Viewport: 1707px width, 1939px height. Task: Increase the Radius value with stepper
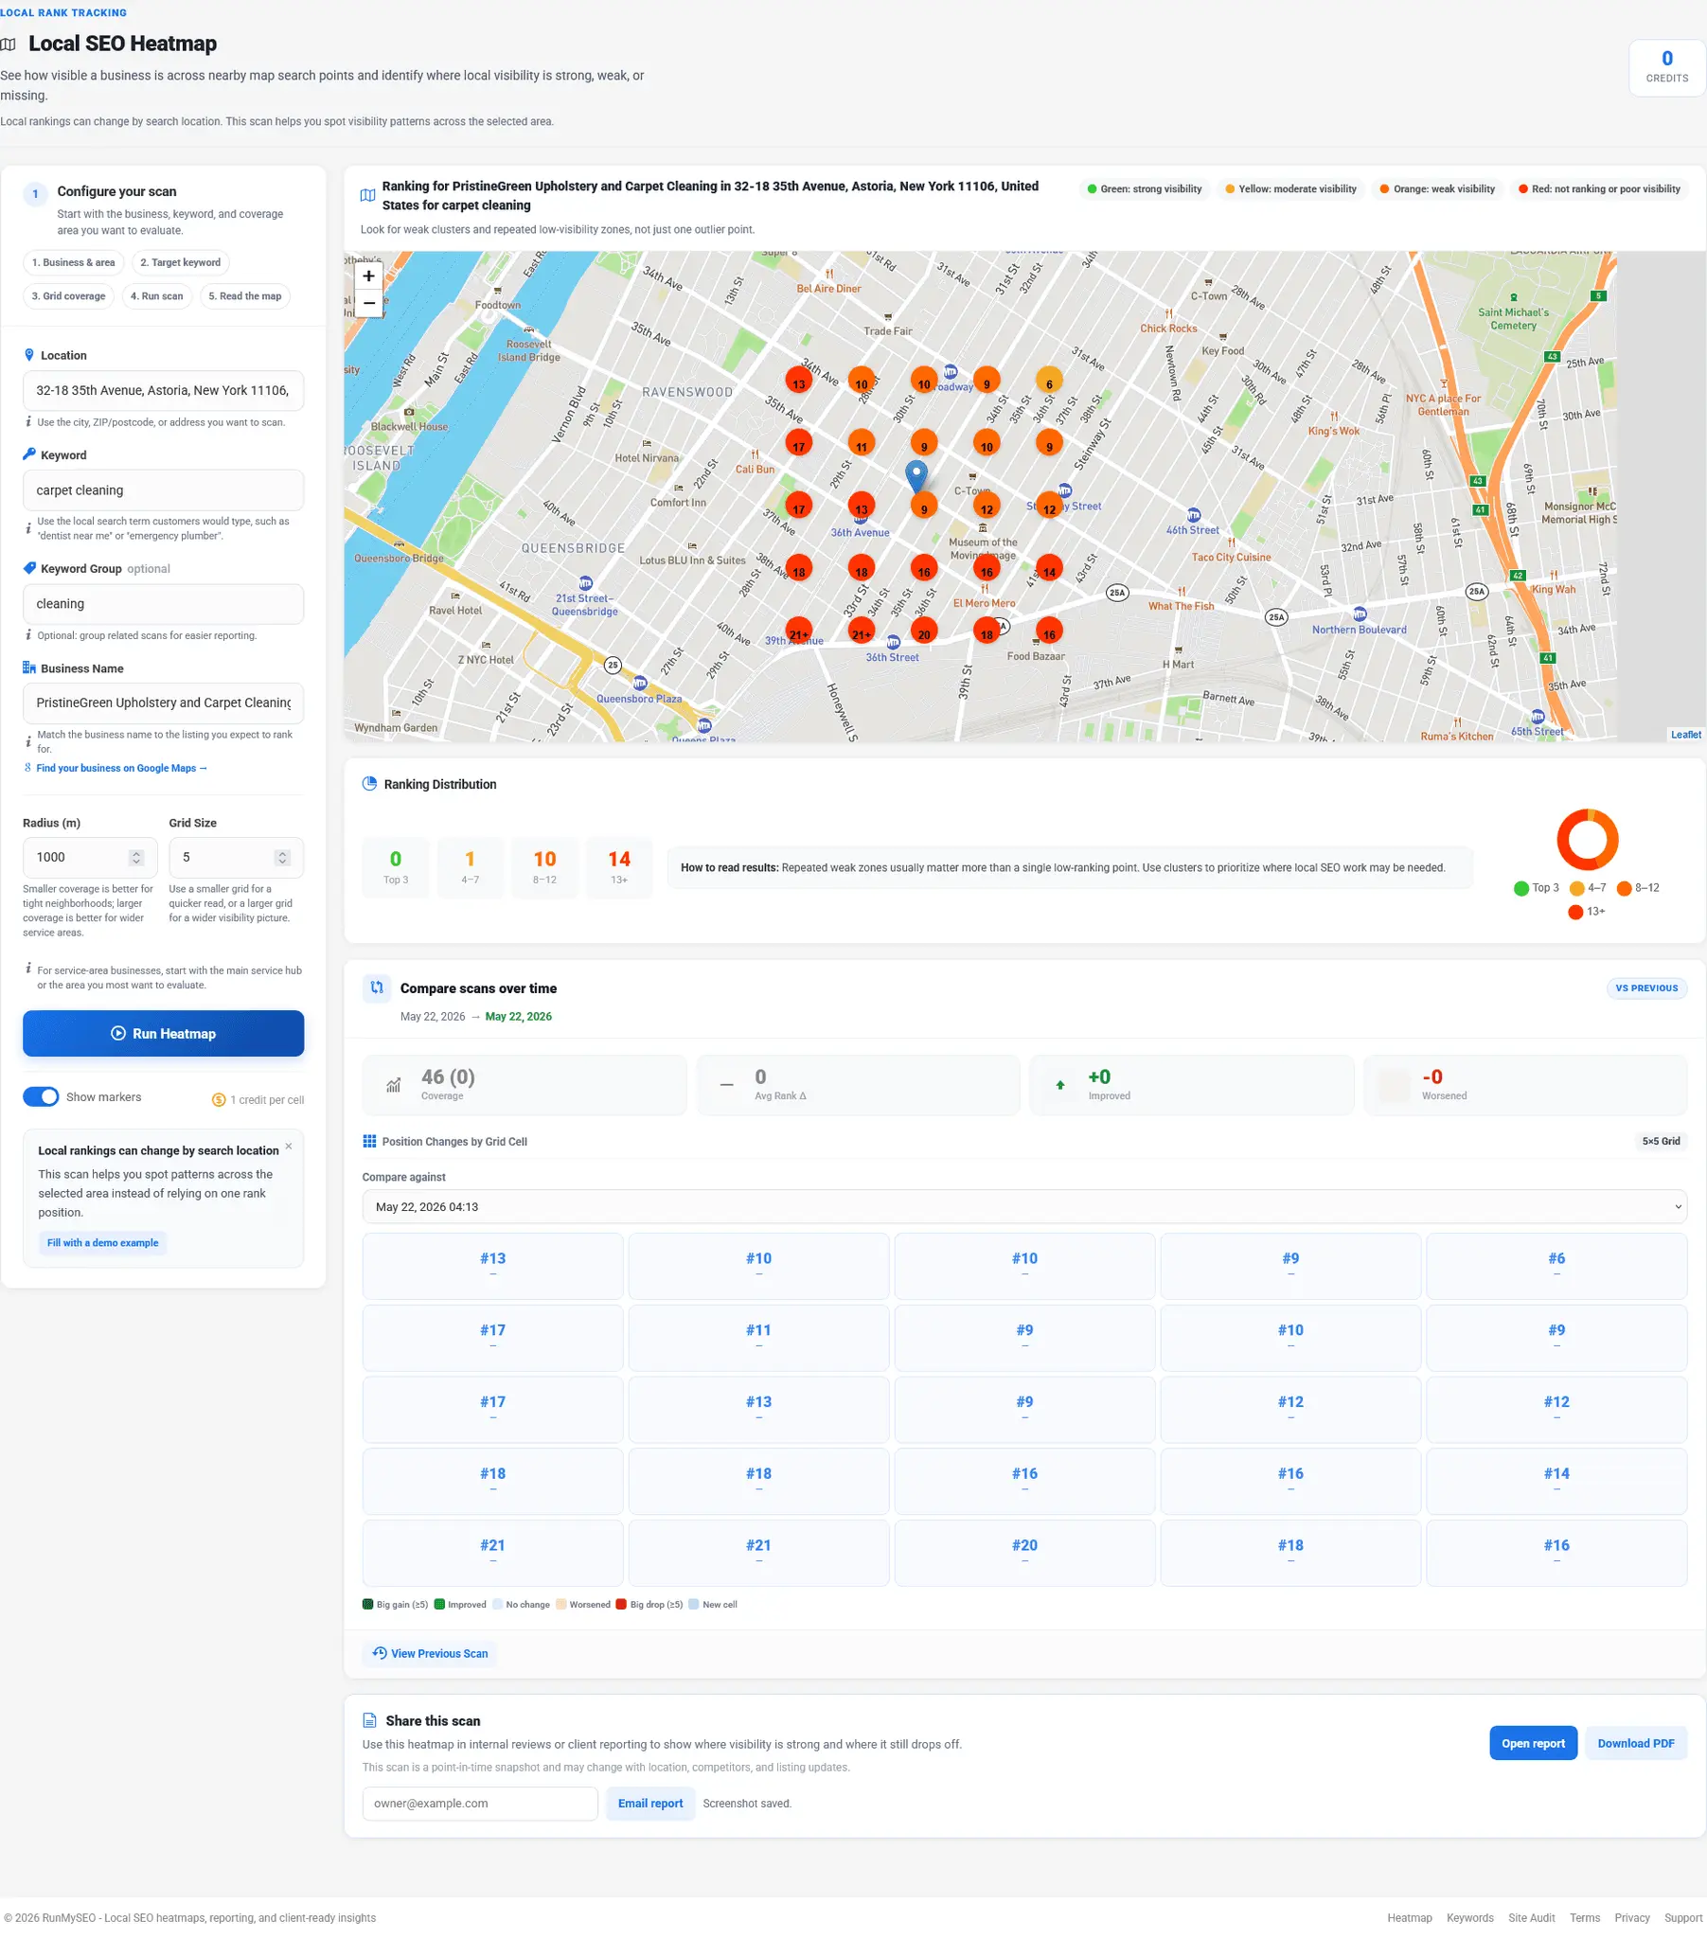(x=136, y=853)
